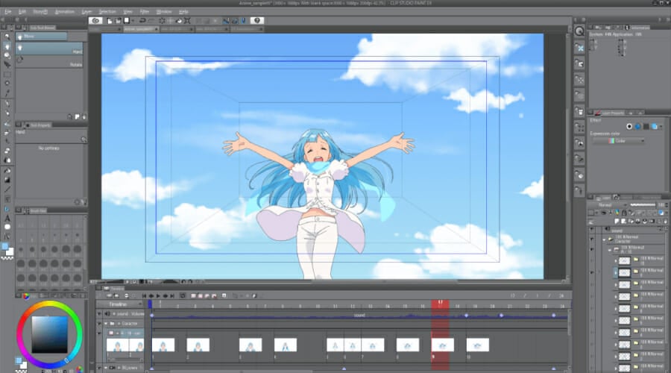Click the Save icon in command bar
Screen dimensions: 671x373
[x=126, y=21]
